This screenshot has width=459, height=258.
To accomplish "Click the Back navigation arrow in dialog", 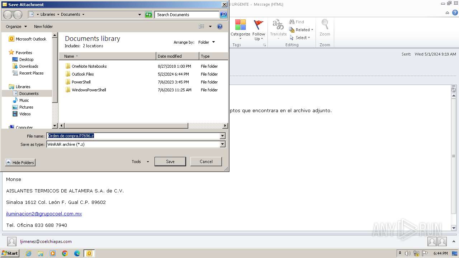I will pos(8,15).
